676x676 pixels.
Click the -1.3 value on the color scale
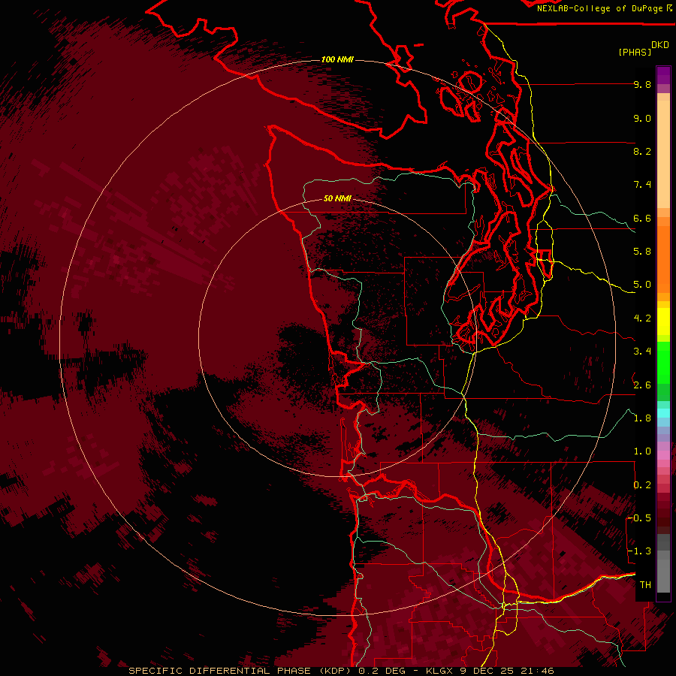(x=639, y=551)
